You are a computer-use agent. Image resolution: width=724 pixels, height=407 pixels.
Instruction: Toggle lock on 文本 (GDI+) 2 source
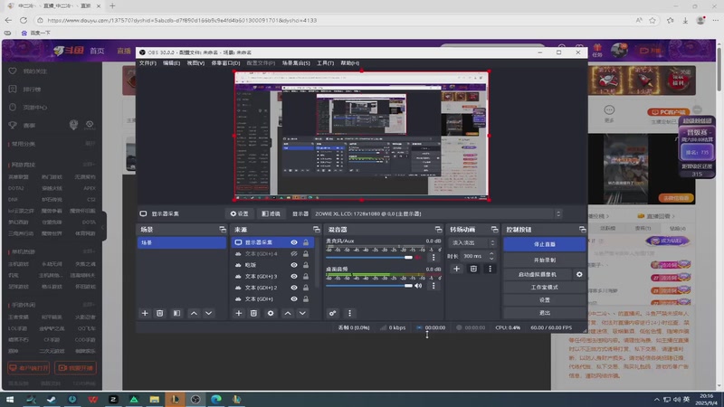[306, 288]
